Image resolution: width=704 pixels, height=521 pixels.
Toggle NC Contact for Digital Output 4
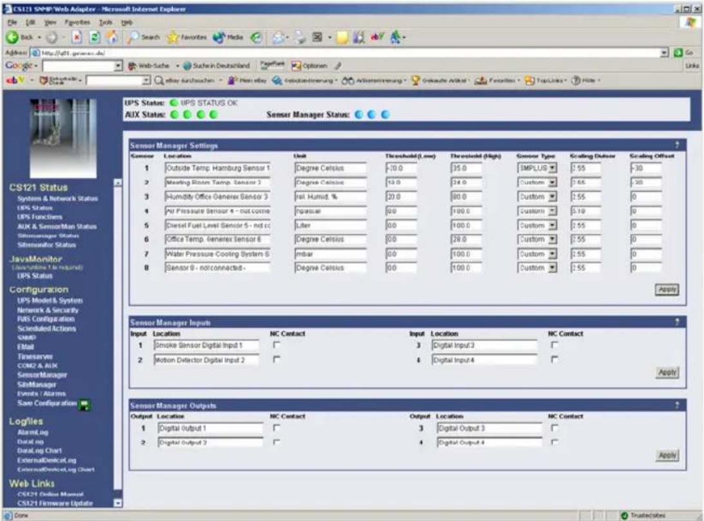(554, 442)
